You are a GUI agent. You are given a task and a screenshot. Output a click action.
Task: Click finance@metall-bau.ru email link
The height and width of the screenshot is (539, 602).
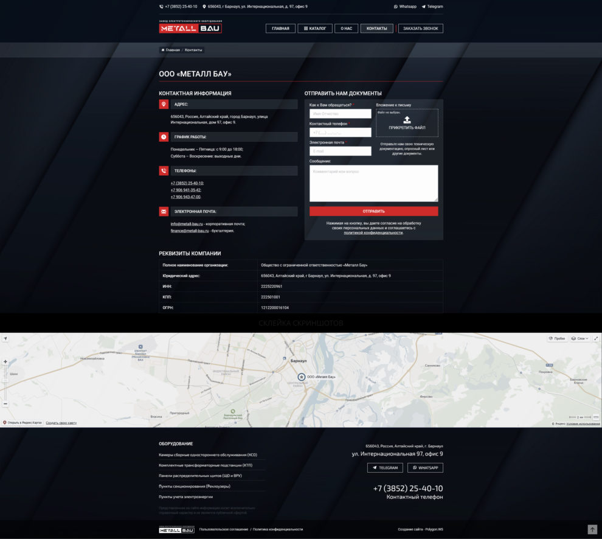point(190,231)
